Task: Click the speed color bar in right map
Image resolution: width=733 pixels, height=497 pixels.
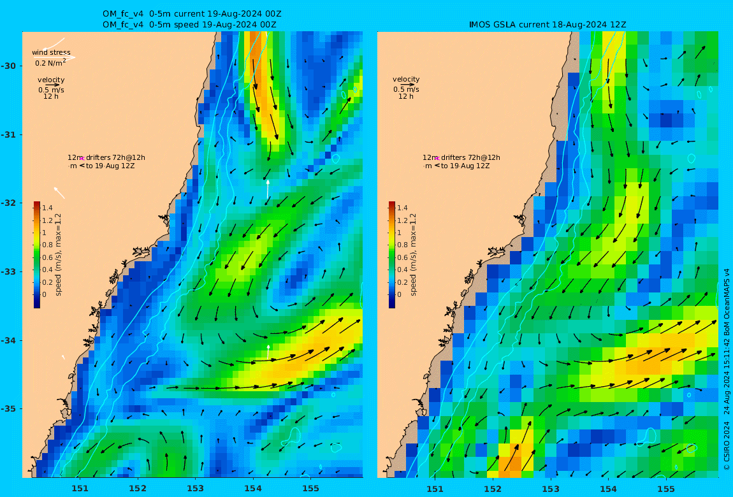Action: (x=392, y=255)
